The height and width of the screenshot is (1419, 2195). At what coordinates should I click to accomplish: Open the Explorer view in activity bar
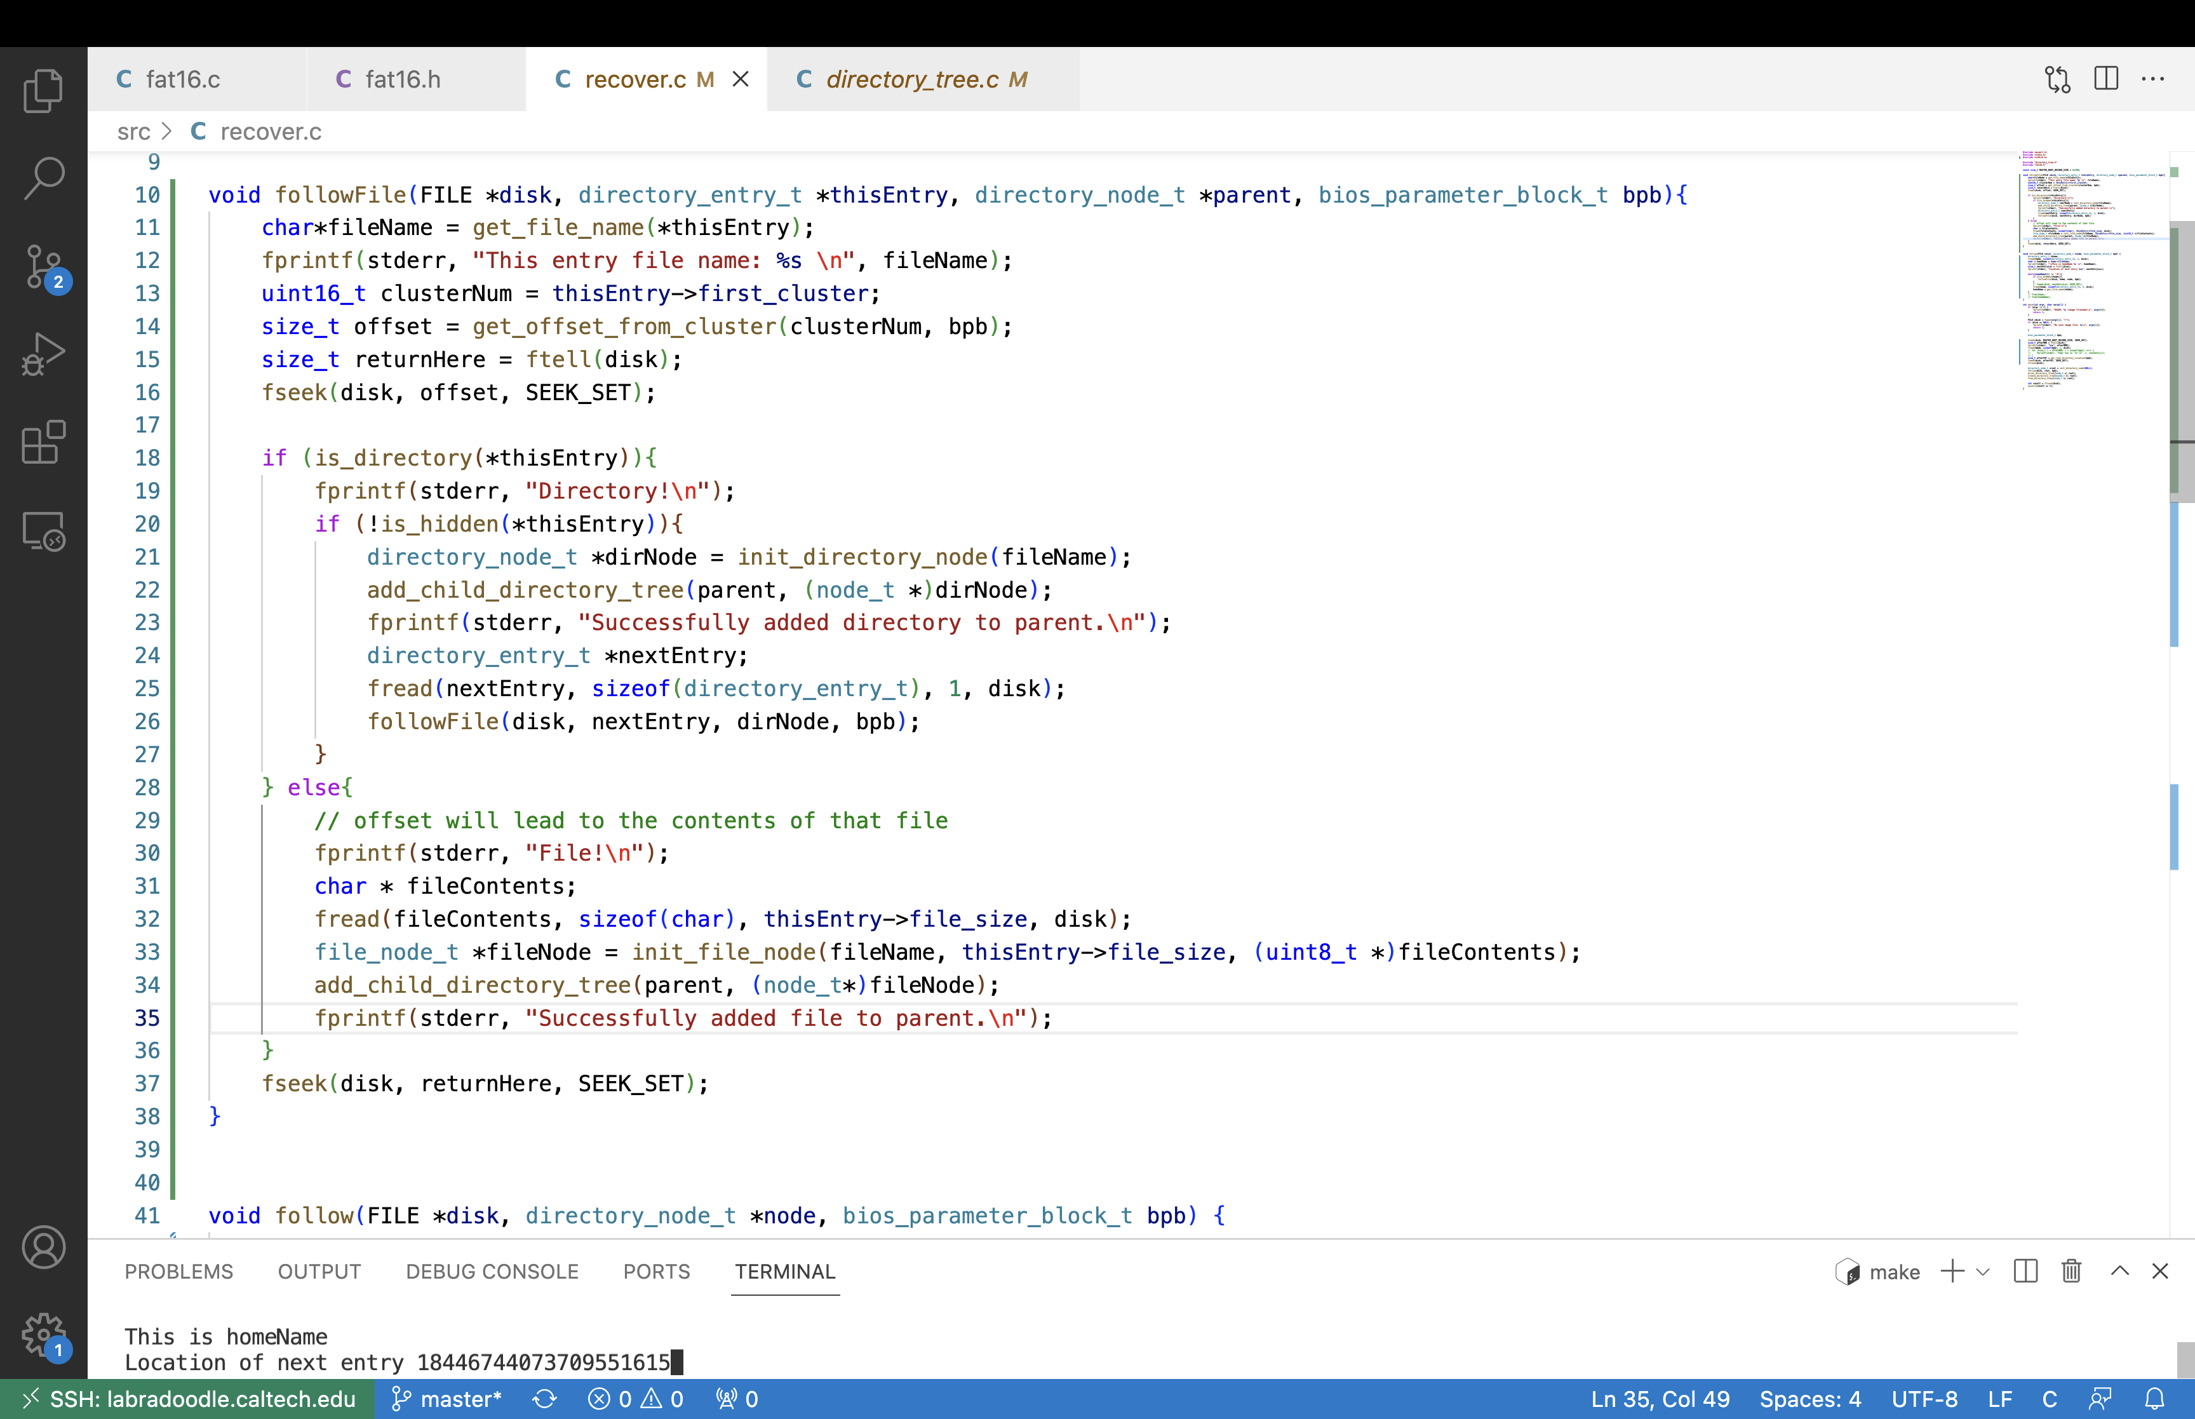click(x=43, y=90)
